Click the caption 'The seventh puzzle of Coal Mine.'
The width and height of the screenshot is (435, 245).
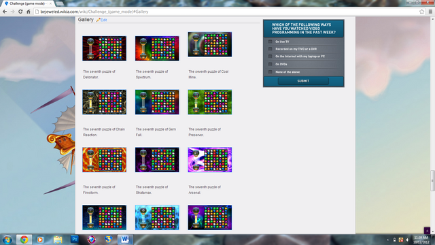tap(209, 74)
